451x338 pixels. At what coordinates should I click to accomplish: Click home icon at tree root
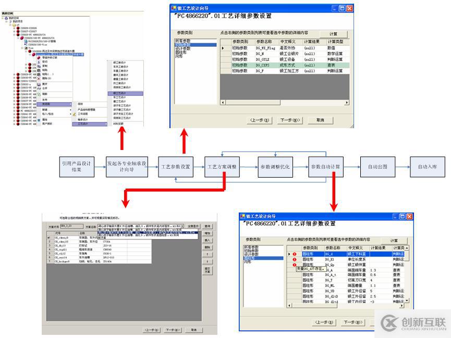point(6,18)
